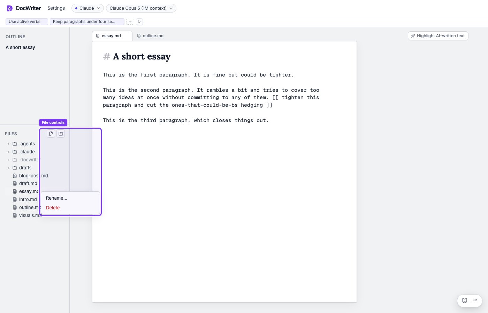Viewport: 488px width, 313px height.
Task: Click the play icon next to rules
Action: point(139,22)
